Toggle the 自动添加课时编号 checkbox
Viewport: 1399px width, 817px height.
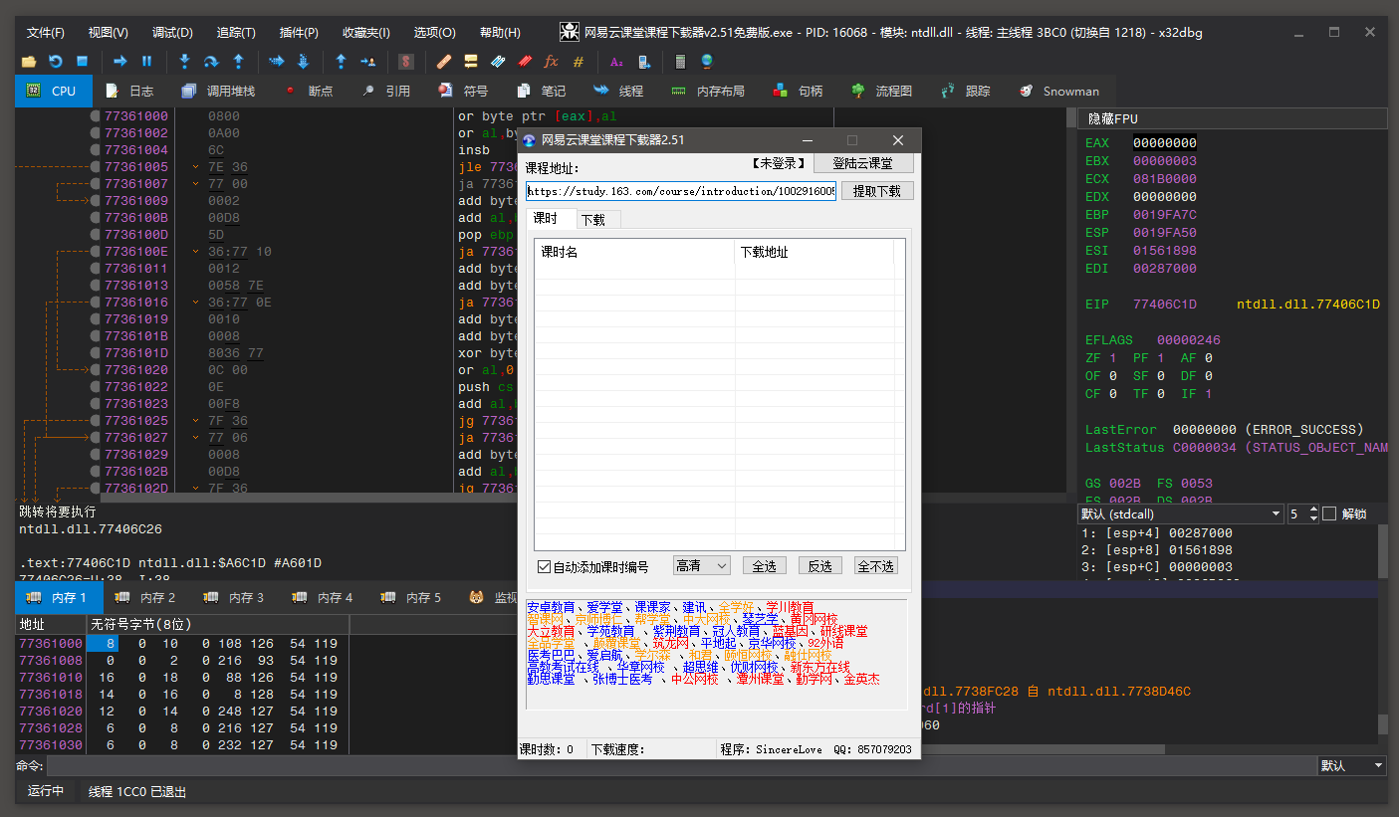pos(544,566)
